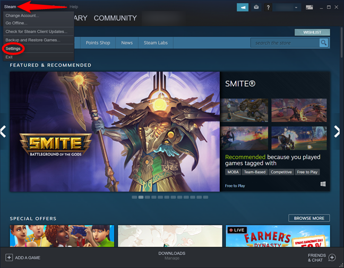The height and width of the screenshot is (268, 344).
Task: Open the Steam menu in the menu bar
Action: 10,7
